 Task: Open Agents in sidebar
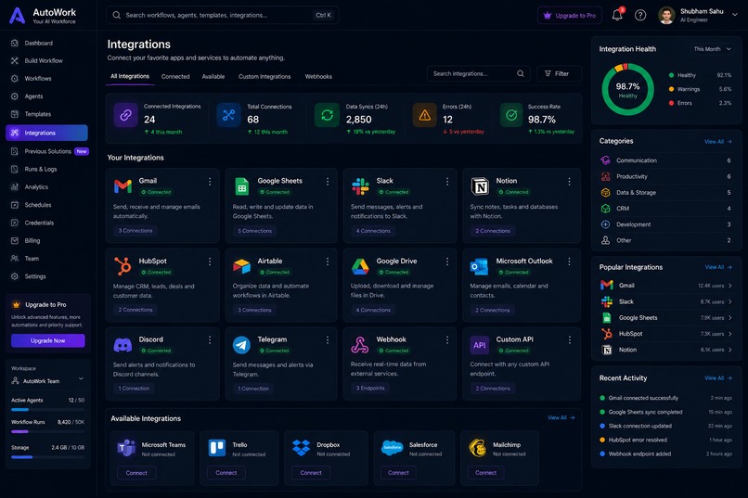[46, 96]
